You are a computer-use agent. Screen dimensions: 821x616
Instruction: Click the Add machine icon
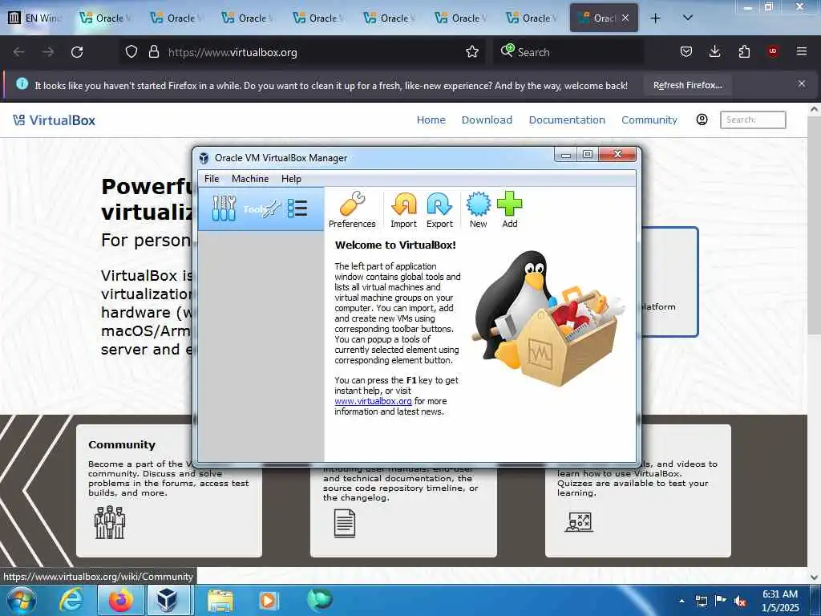pos(509,210)
